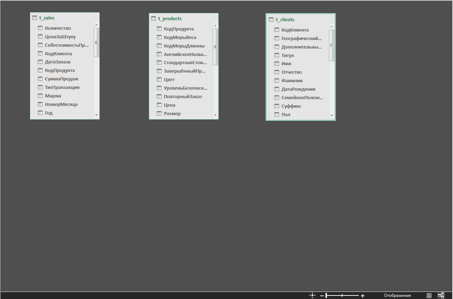Click the fit-to-screen icon in status bar
The height and width of the screenshot is (299, 453).
tap(312, 295)
